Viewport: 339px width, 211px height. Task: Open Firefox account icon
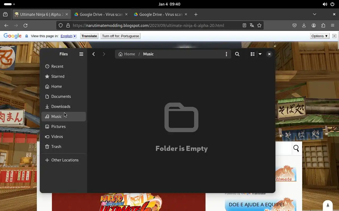(x=314, y=26)
